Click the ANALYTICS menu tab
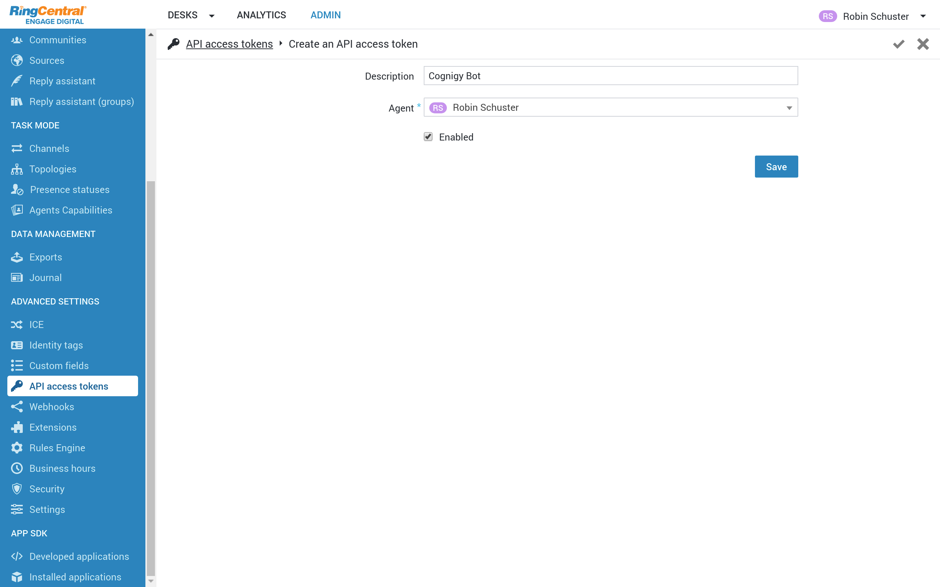 [261, 15]
